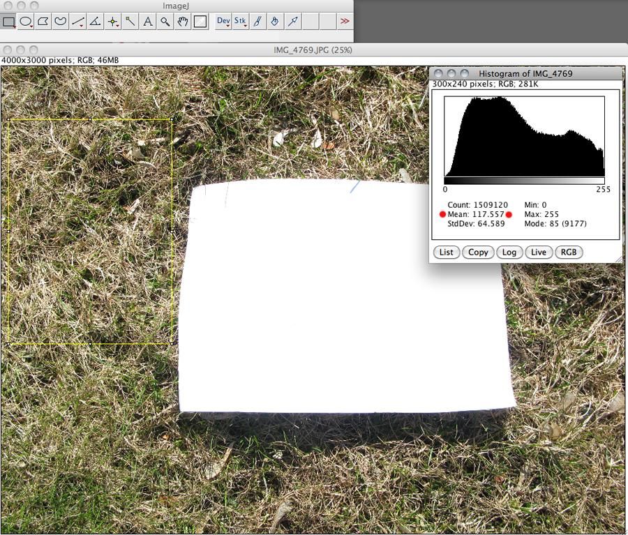Select the Oval selection tool

click(26, 21)
